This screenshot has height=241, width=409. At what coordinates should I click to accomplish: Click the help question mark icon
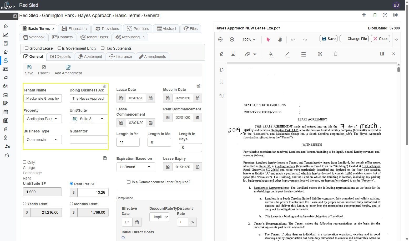pos(385,15)
